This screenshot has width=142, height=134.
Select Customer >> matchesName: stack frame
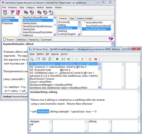(63, 67)
